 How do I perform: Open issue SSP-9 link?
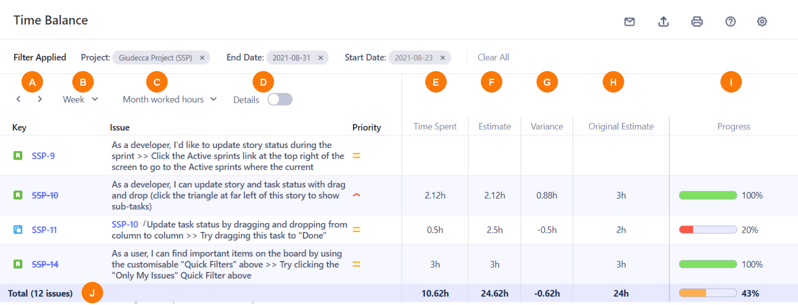[43, 156]
